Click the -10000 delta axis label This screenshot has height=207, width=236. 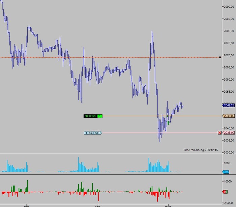click(x=228, y=203)
